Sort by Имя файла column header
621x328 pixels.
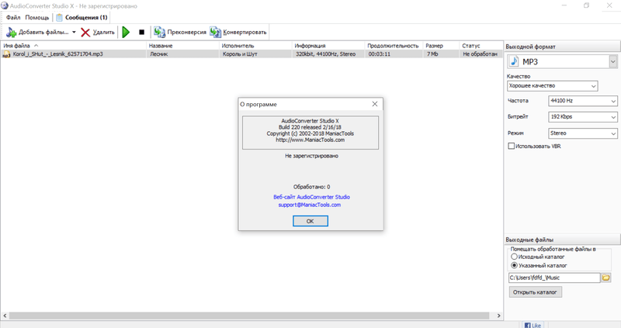tap(73, 46)
